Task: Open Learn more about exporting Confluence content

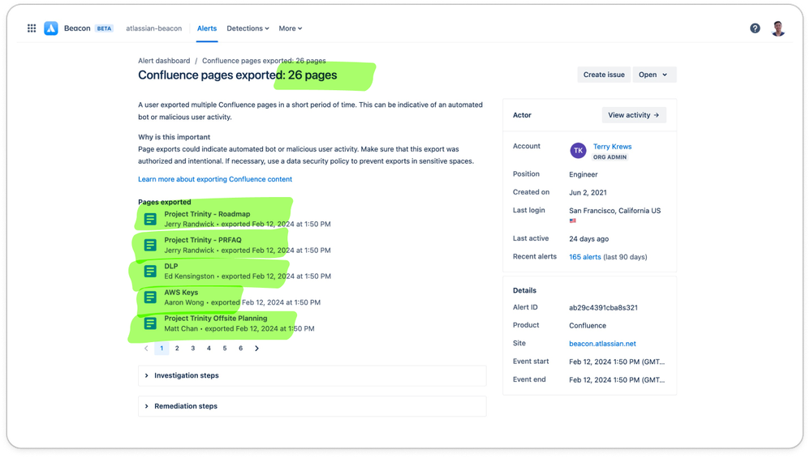Action: (x=215, y=179)
